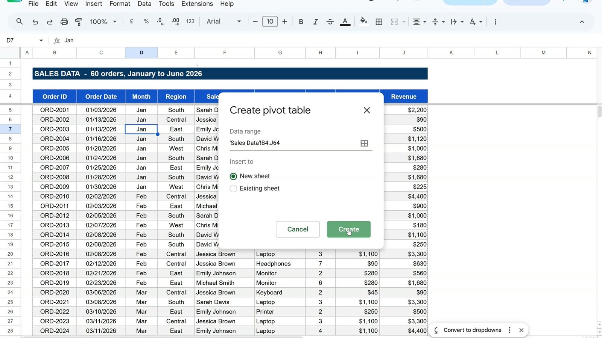Click Convert to dropdowns suggestion
Viewport: 602px width, 338px height.
pyautogui.click(x=472, y=330)
